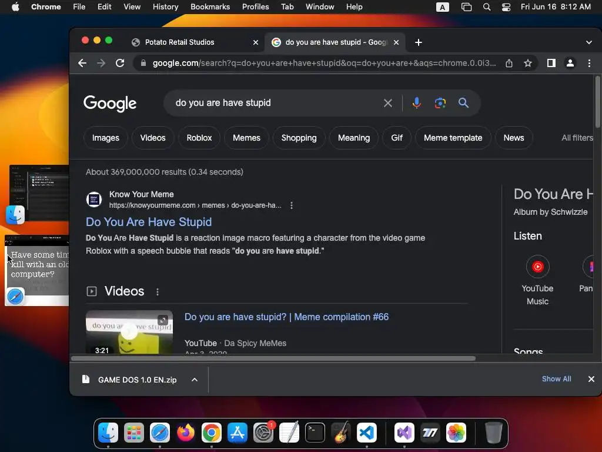The width and height of the screenshot is (602, 452).
Task: Open Spotlight search in menu bar
Action: (x=486, y=7)
